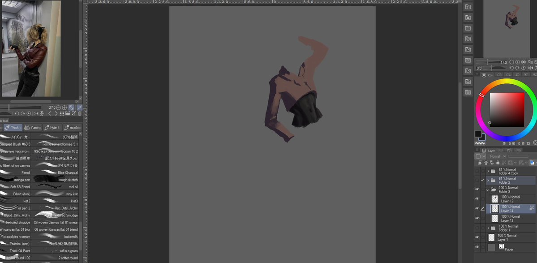The image size is (537, 263).
Task: Hide the Folder 3 layer group
Action: click(x=477, y=190)
